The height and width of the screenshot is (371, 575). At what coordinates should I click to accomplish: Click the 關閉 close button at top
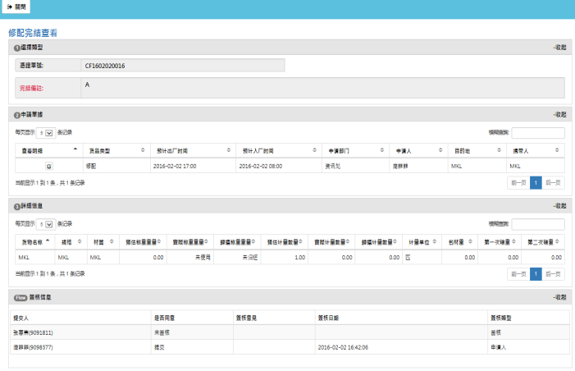pos(15,7)
